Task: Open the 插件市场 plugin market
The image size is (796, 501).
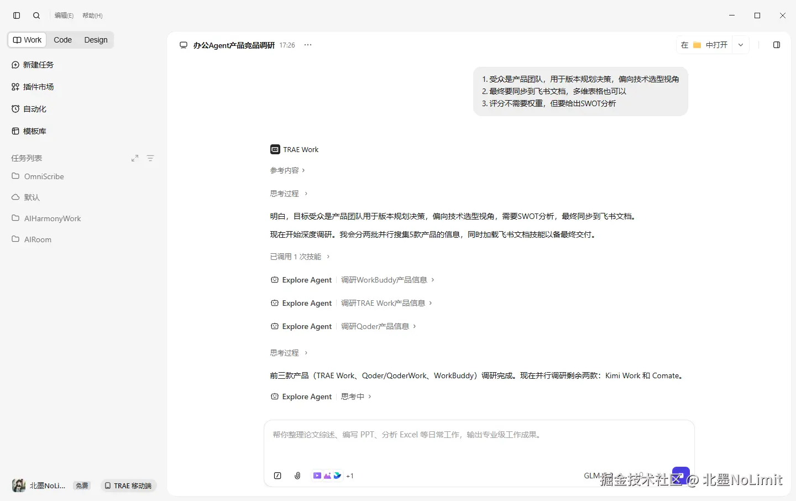Action: pyautogui.click(x=33, y=87)
